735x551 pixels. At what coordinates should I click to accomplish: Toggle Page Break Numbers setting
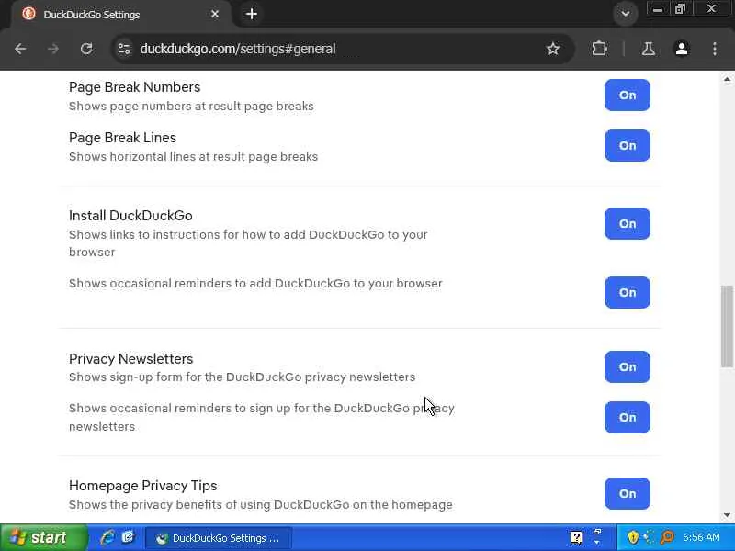628,96
